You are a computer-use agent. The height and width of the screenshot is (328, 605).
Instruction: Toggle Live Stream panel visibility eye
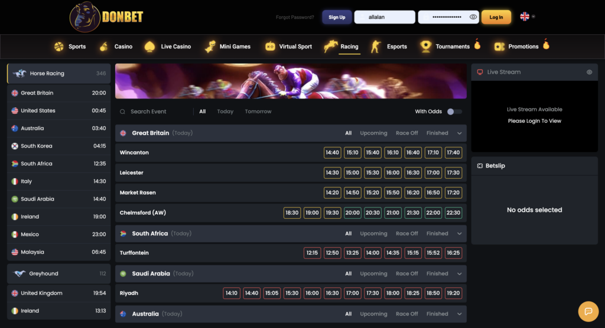[x=589, y=72]
